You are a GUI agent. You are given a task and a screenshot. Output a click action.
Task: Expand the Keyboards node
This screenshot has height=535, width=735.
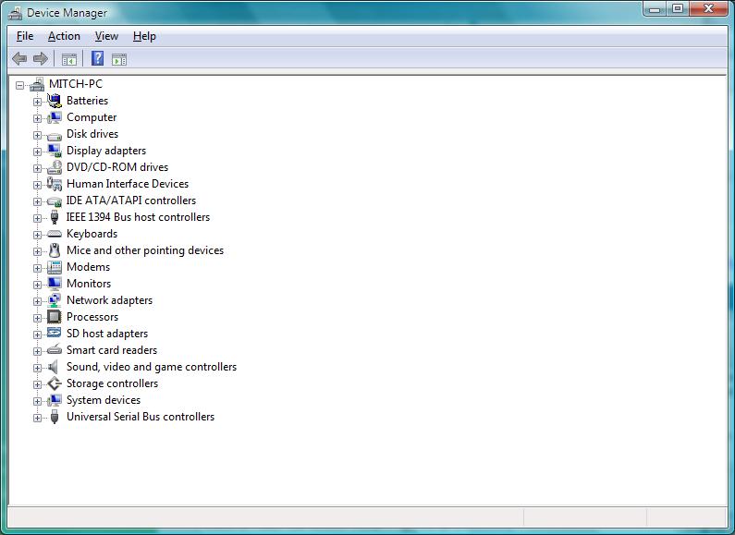pos(37,235)
